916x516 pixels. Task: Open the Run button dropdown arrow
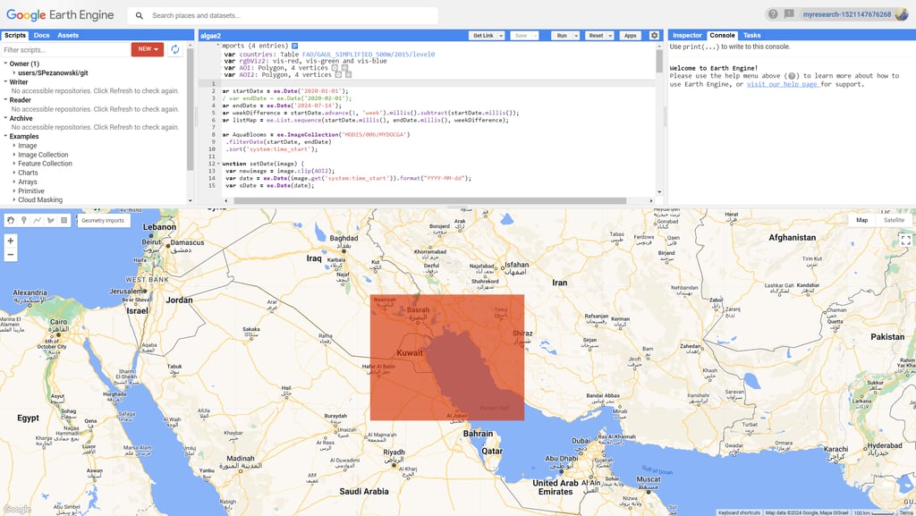pos(578,35)
